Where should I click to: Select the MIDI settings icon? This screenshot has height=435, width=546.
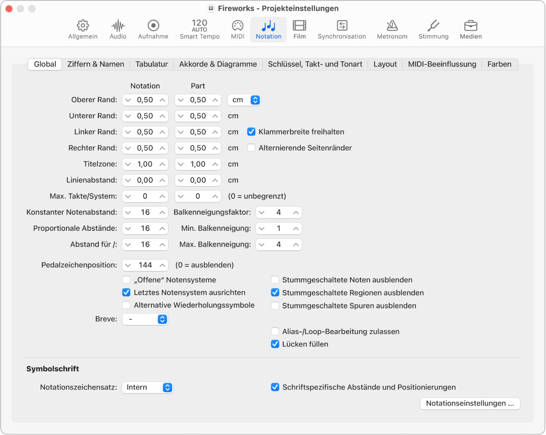click(x=237, y=29)
